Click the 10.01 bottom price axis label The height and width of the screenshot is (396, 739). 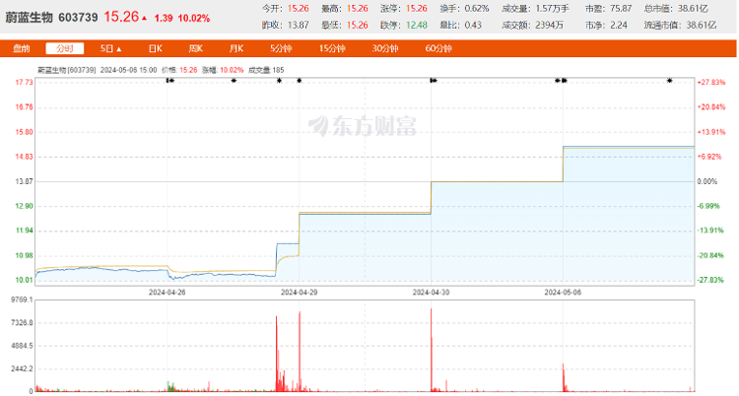click(x=24, y=280)
